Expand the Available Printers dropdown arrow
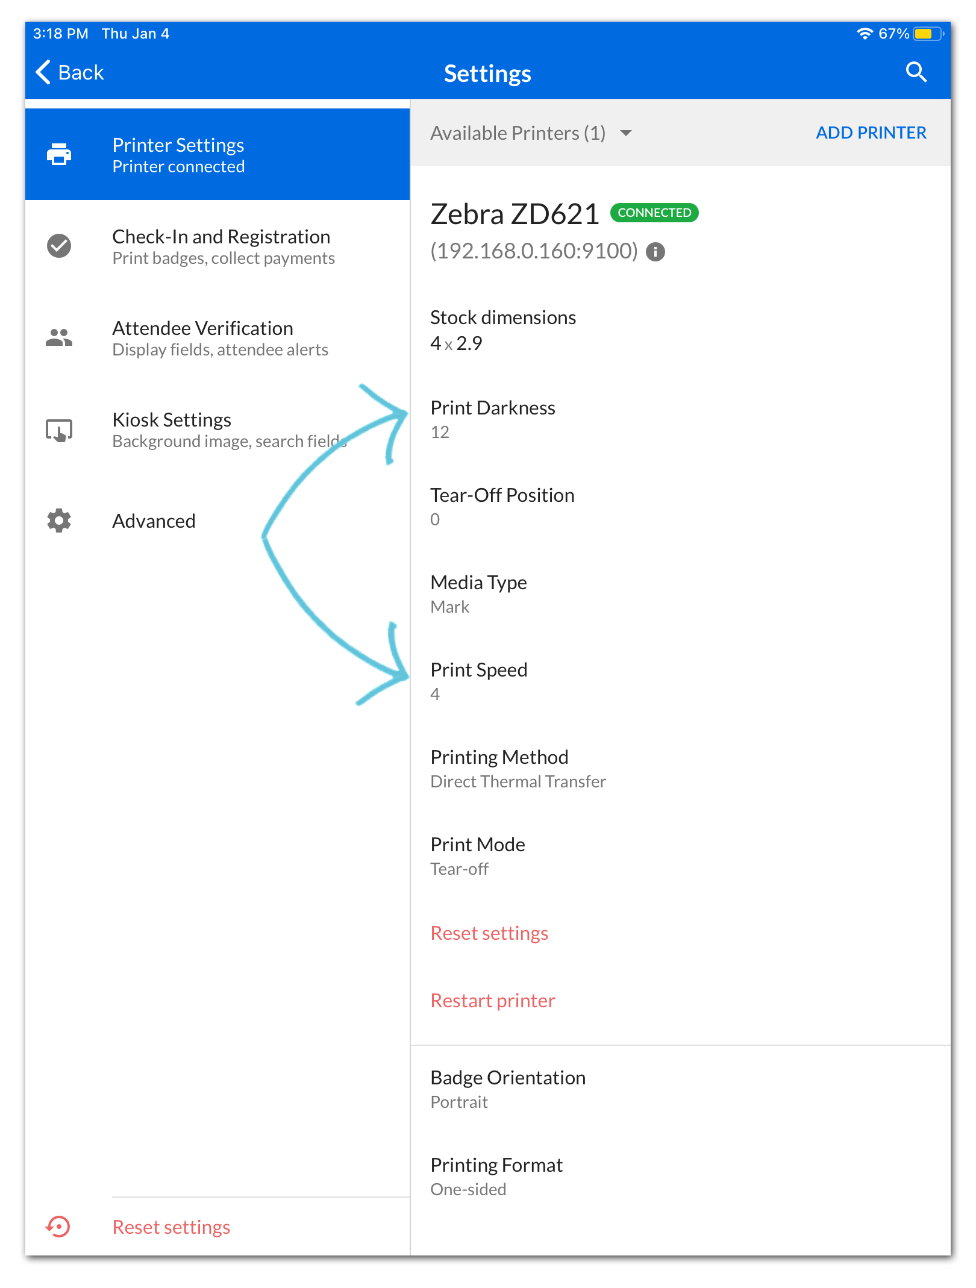The image size is (976, 1288). point(626,133)
